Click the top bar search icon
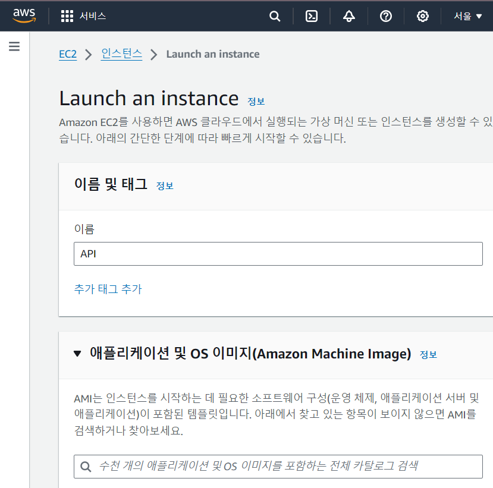The height and width of the screenshot is (488, 493). [275, 16]
